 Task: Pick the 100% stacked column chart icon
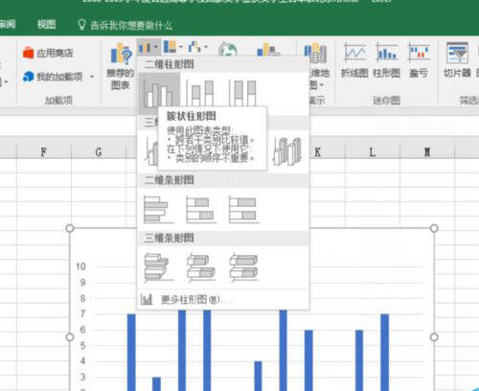243,92
